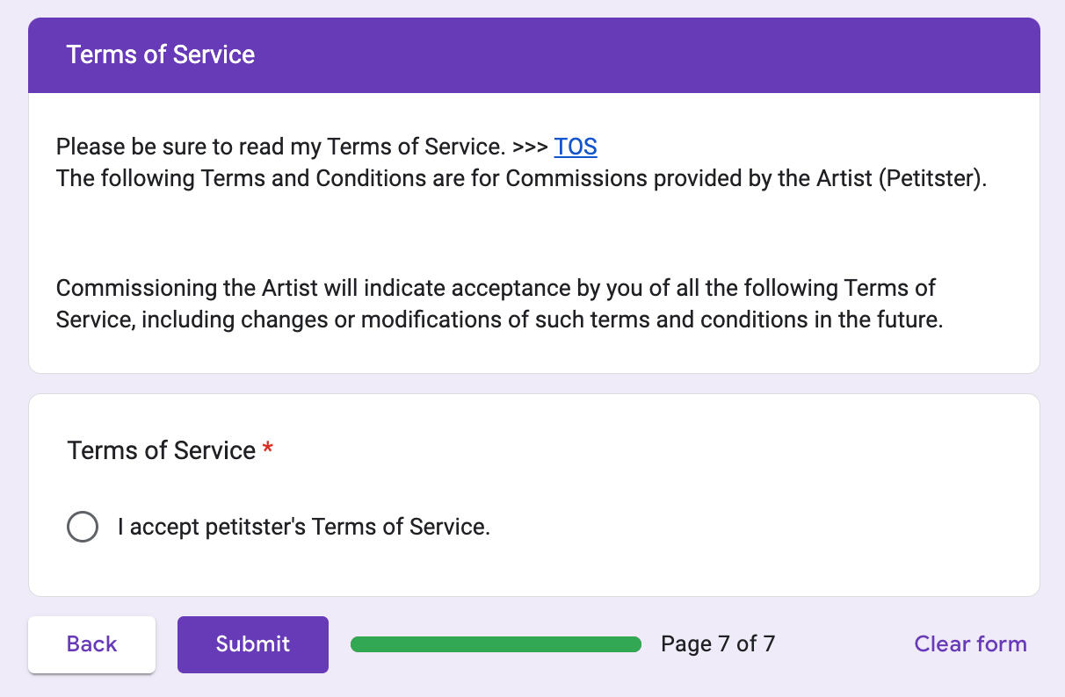This screenshot has height=697, width=1065.
Task: Go back with the Back button
Action: click(x=91, y=644)
